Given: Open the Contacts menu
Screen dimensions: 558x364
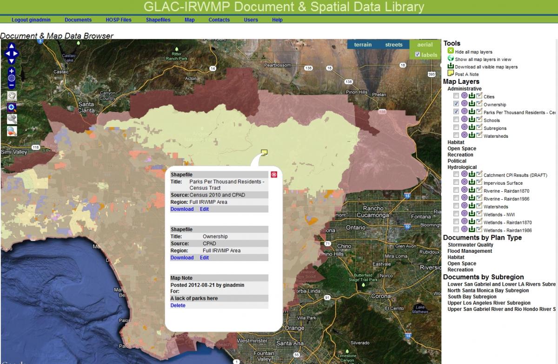Looking at the screenshot, I should tap(219, 20).
